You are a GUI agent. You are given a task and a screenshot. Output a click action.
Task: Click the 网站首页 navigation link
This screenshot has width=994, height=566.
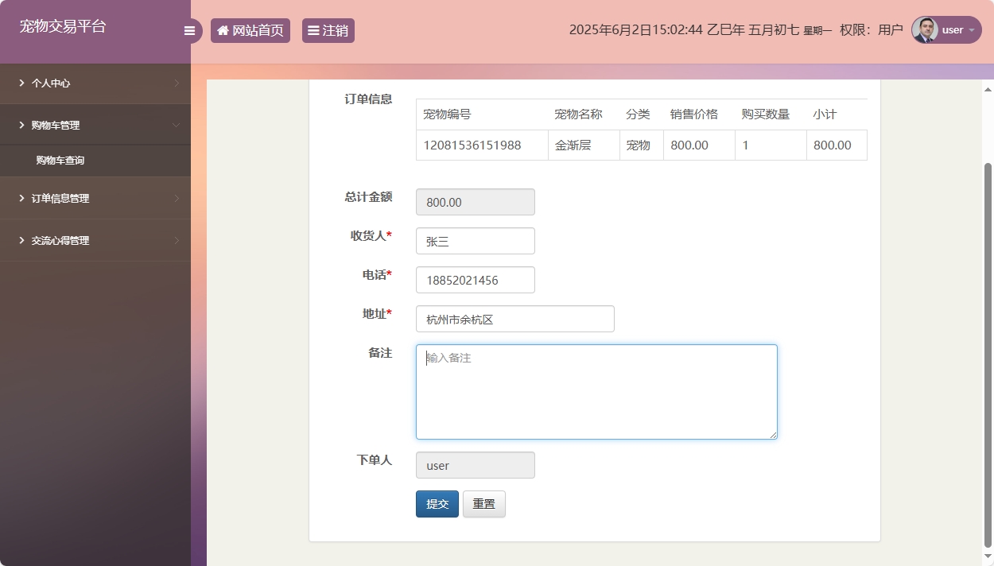click(x=250, y=30)
